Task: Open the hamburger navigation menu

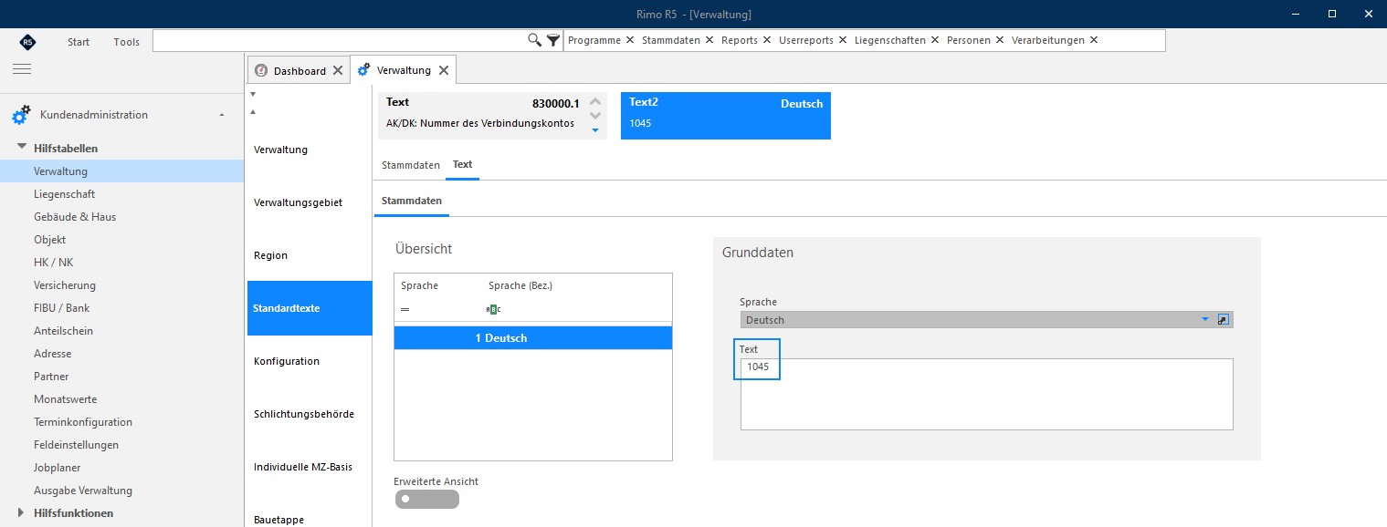Action: click(x=22, y=69)
